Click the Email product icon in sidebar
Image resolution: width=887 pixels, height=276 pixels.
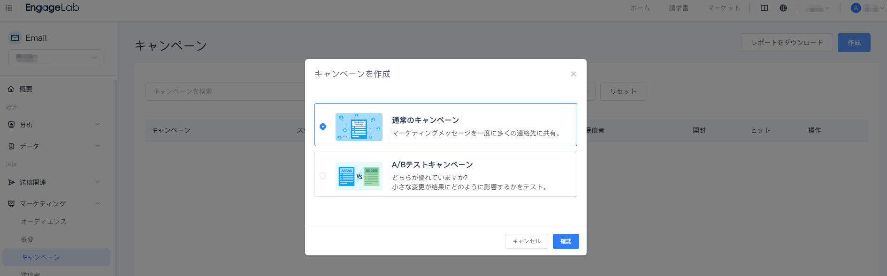click(15, 38)
